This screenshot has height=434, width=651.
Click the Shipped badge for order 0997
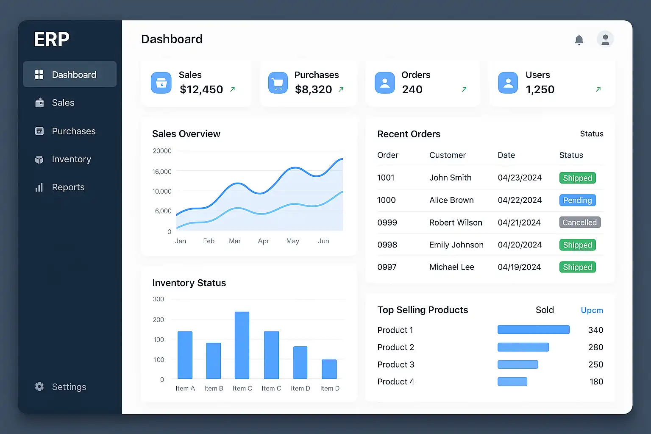tap(577, 267)
